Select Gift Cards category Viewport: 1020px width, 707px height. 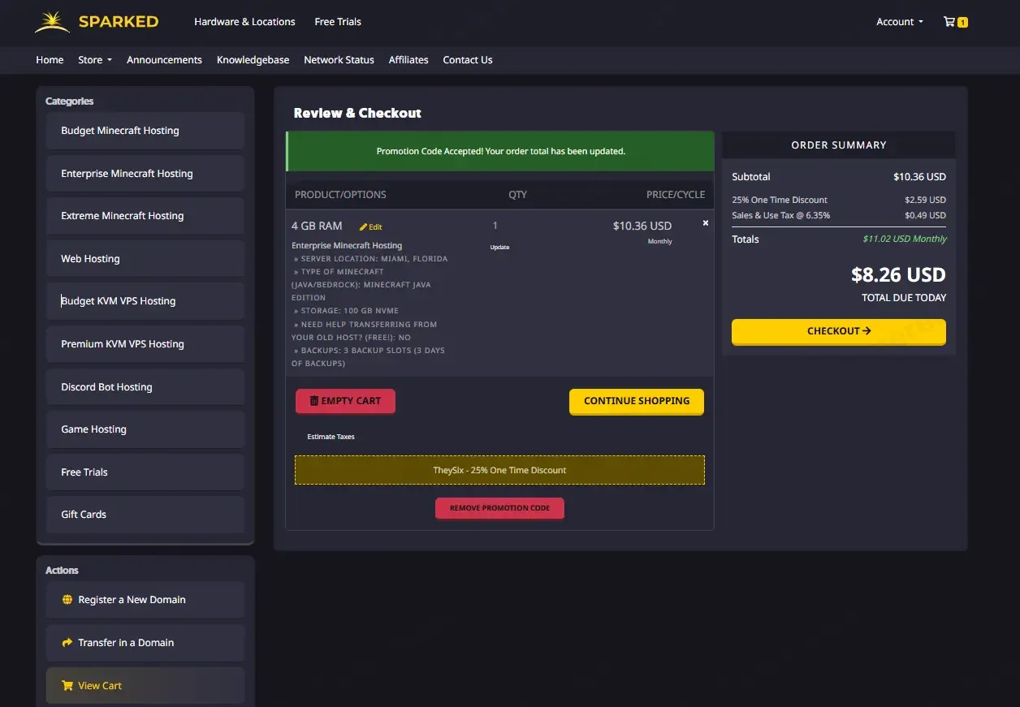145,515
